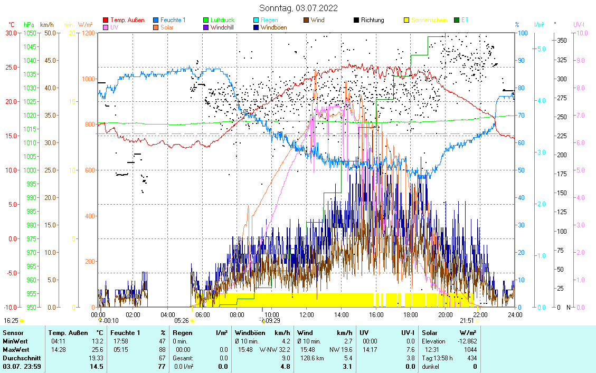
Task: Click the dark blue Windböen legend swatch
Action: [256, 27]
